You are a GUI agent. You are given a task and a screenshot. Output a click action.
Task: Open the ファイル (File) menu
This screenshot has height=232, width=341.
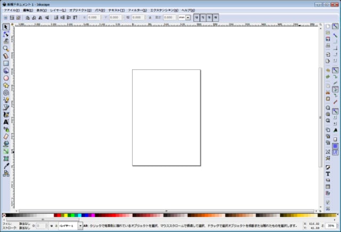coord(12,10)
